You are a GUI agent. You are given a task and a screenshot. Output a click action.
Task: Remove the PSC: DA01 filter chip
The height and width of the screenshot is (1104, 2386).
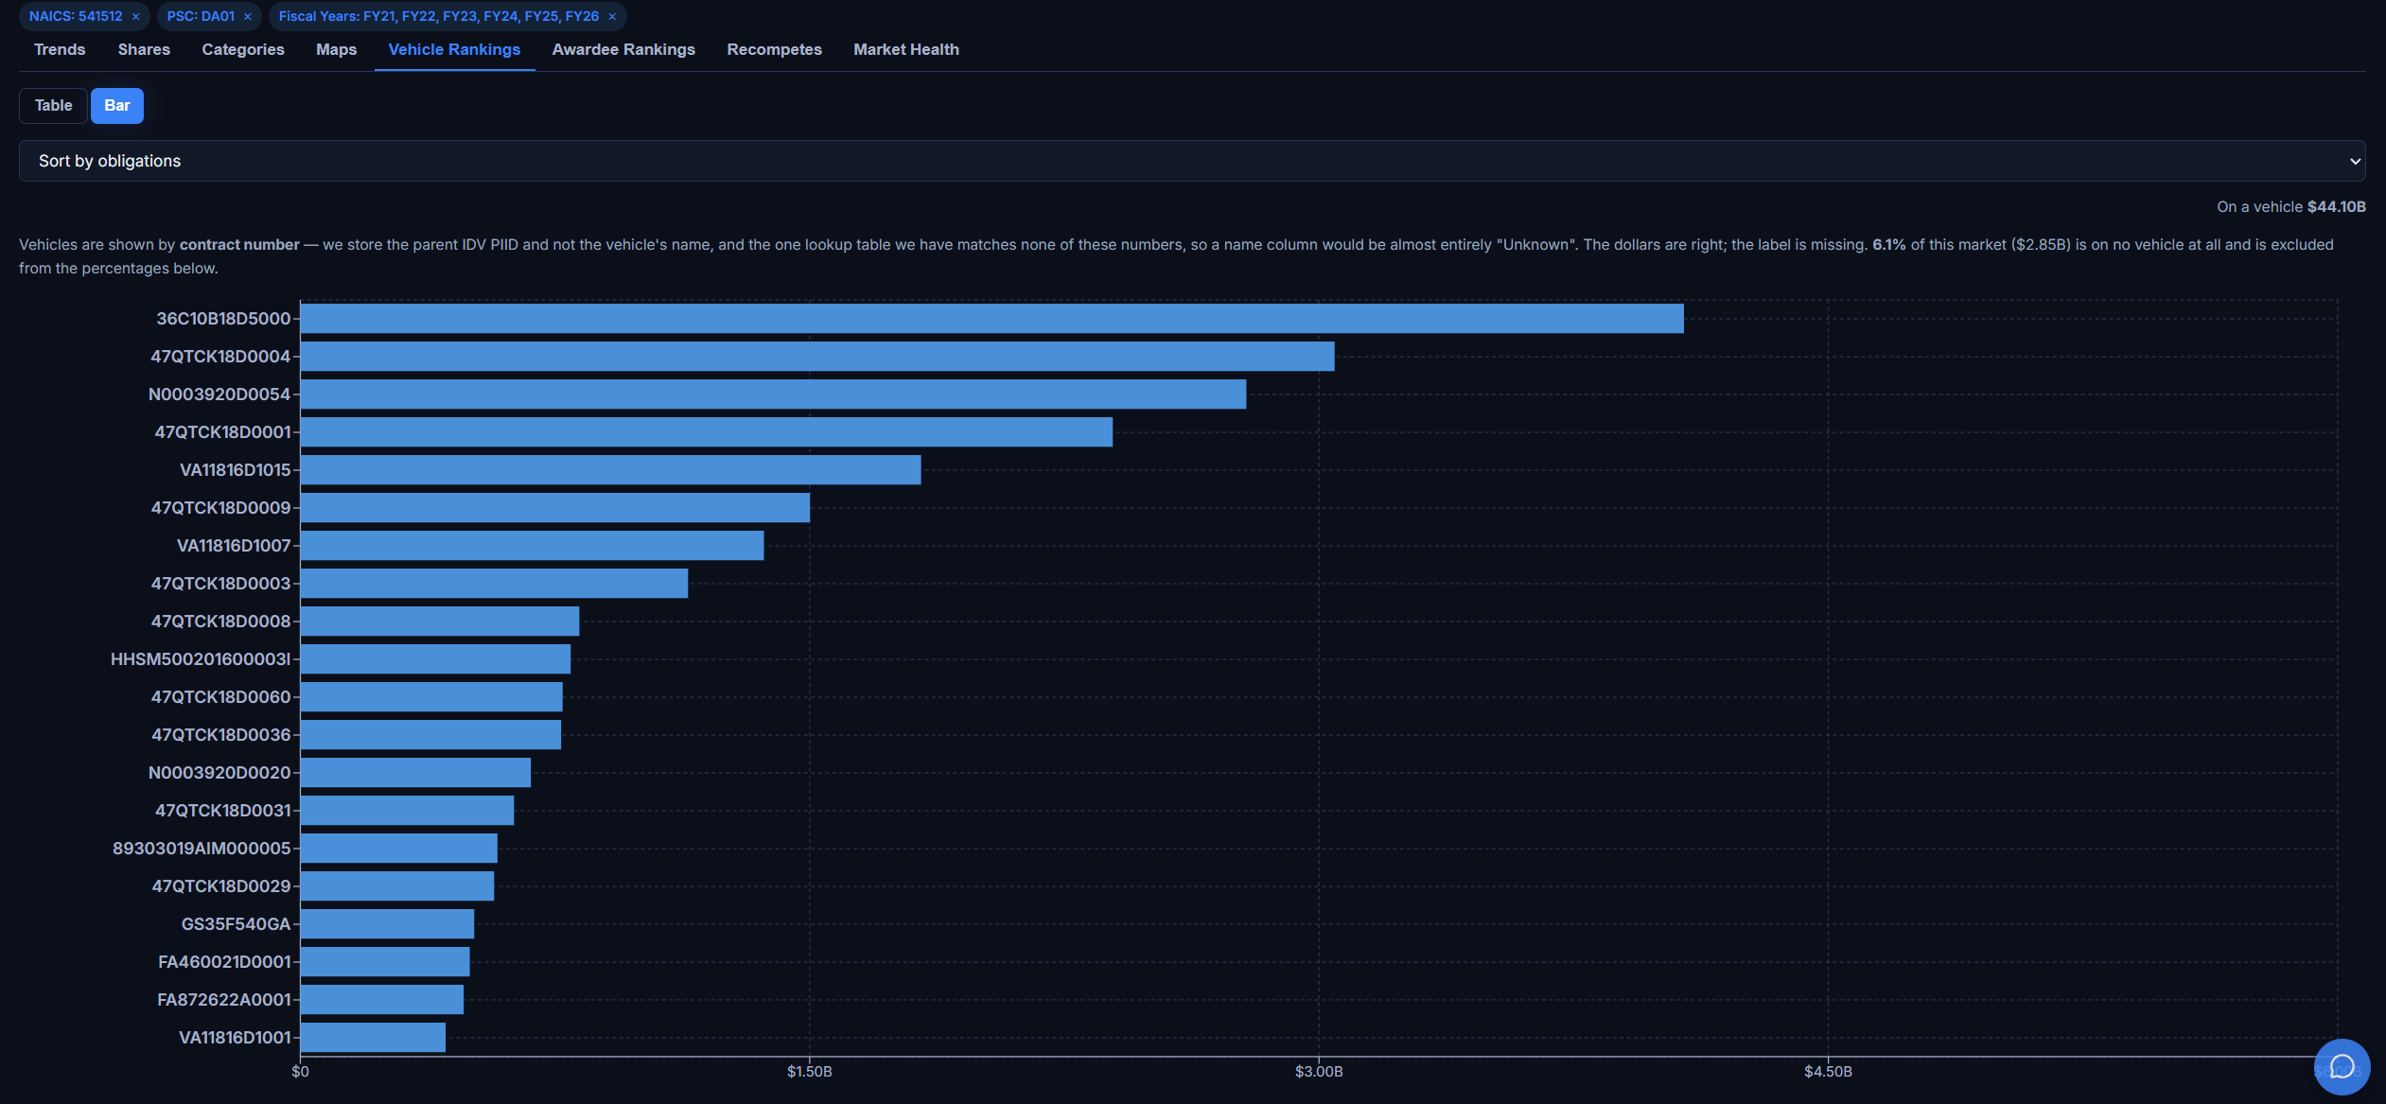248,16
